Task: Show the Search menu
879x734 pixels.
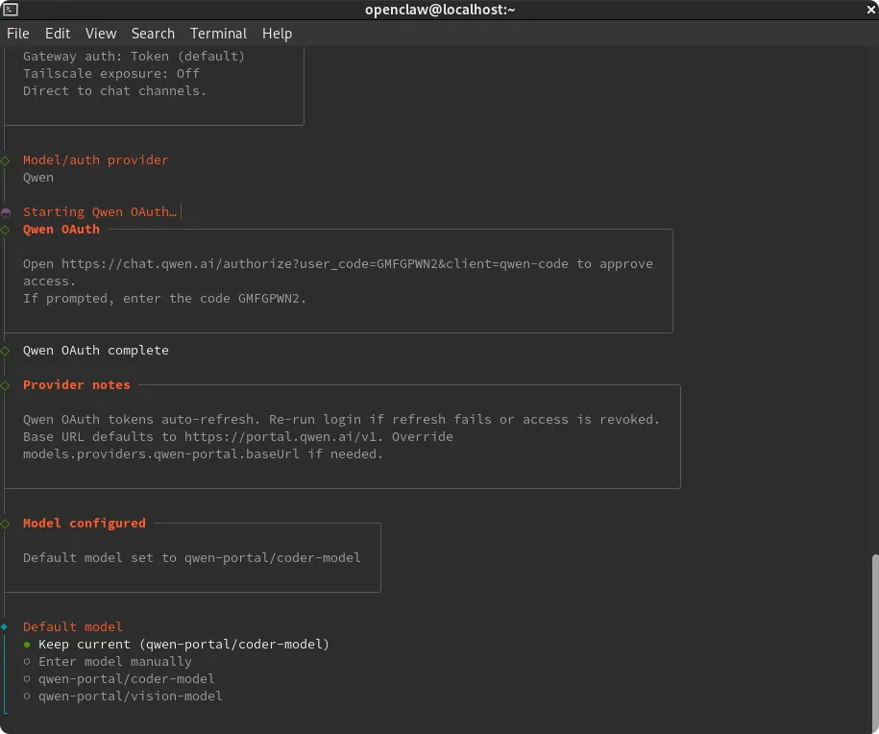Action: pos(153,34)
